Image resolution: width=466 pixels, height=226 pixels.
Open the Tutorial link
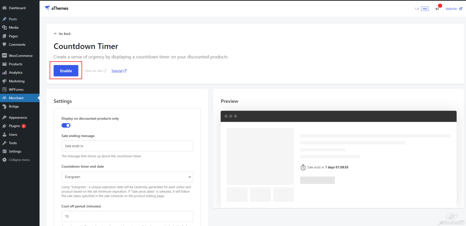click(x=119, y=71)
